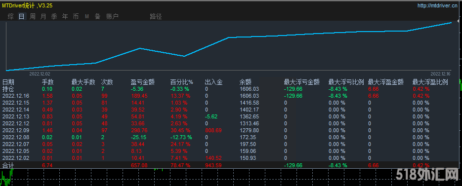Image resolution: width=462 pixels, height=186 pixels.
Task: Click profit value 189.45
Action: [x=139, y=96]
